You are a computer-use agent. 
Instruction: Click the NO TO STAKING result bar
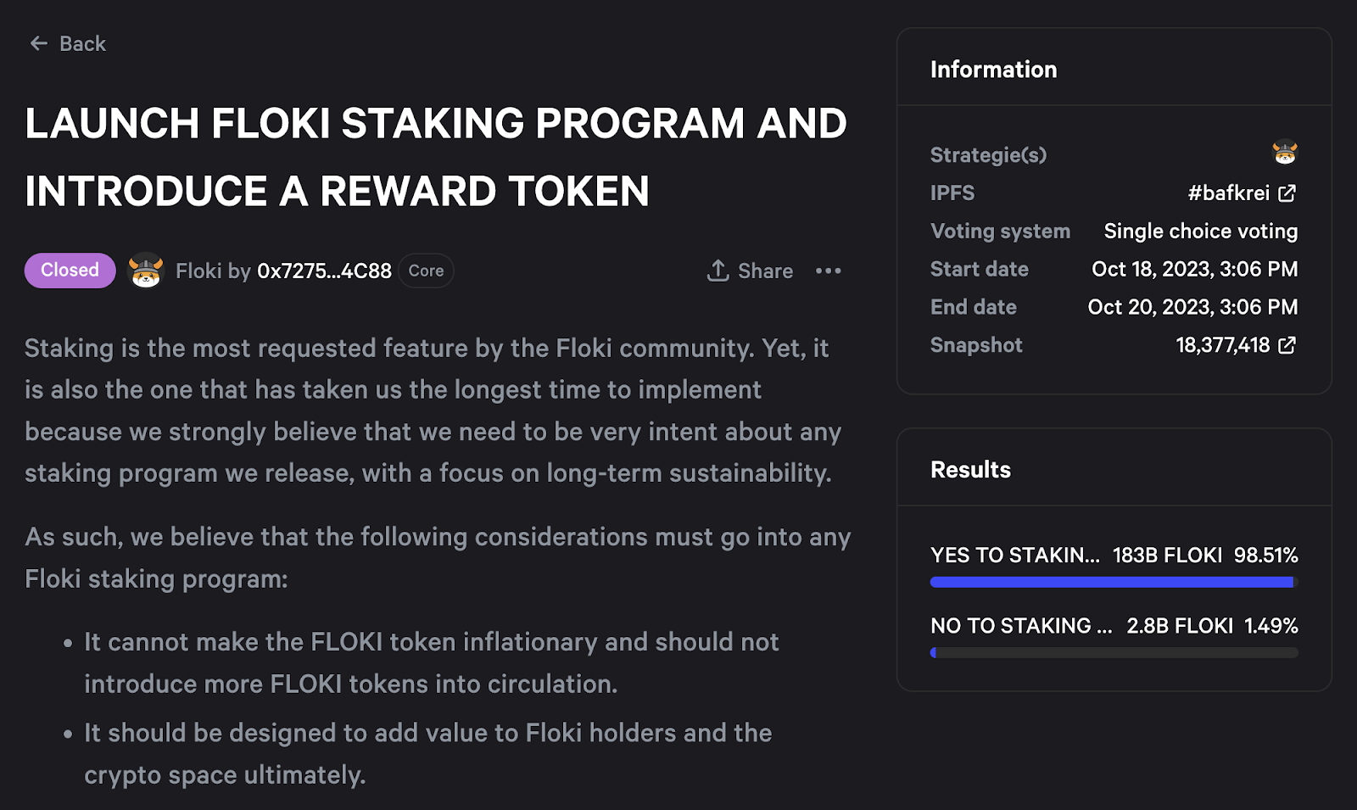1113,653
